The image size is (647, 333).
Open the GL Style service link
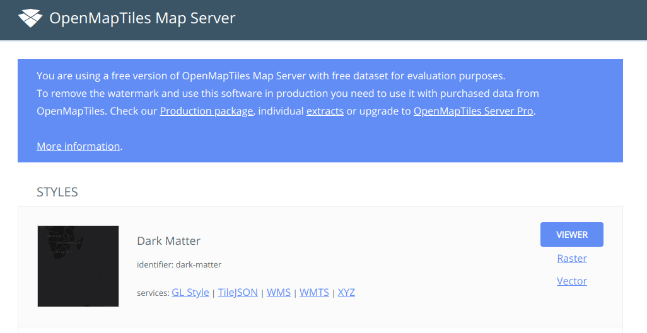click(x=190, y=292)
